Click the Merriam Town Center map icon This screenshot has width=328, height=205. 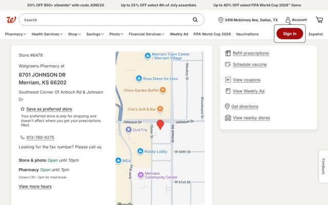(148, 56)
